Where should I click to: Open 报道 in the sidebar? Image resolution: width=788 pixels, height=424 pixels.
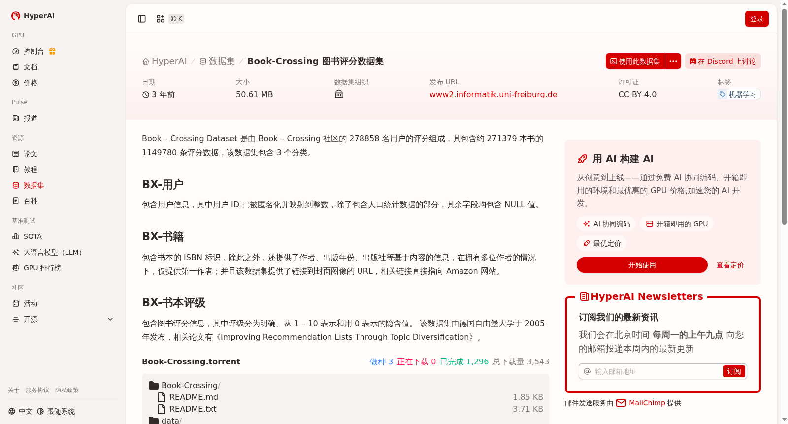(31, 118)
